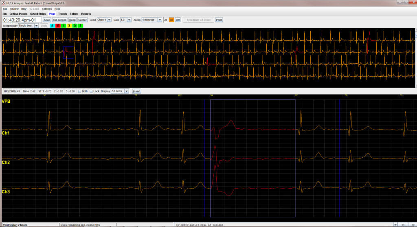
Task: Turn AF detection Off
Action: tap(178, 20)
